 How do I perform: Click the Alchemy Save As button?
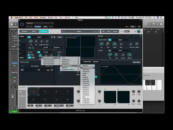[115, 31]
